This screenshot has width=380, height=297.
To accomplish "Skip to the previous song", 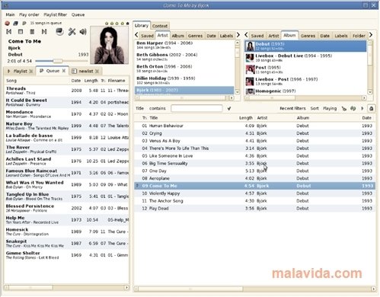I will point(9,32).
